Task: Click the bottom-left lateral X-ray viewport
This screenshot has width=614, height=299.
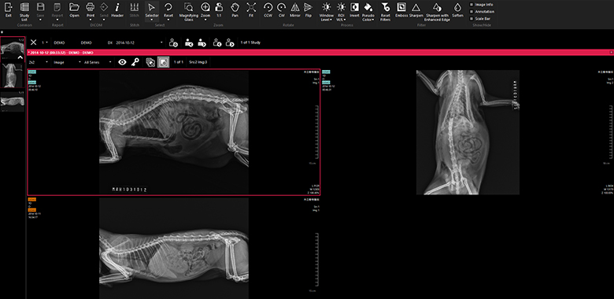Action: point(173,248)
